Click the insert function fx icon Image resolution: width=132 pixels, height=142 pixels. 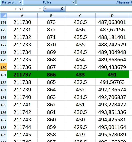62,9
